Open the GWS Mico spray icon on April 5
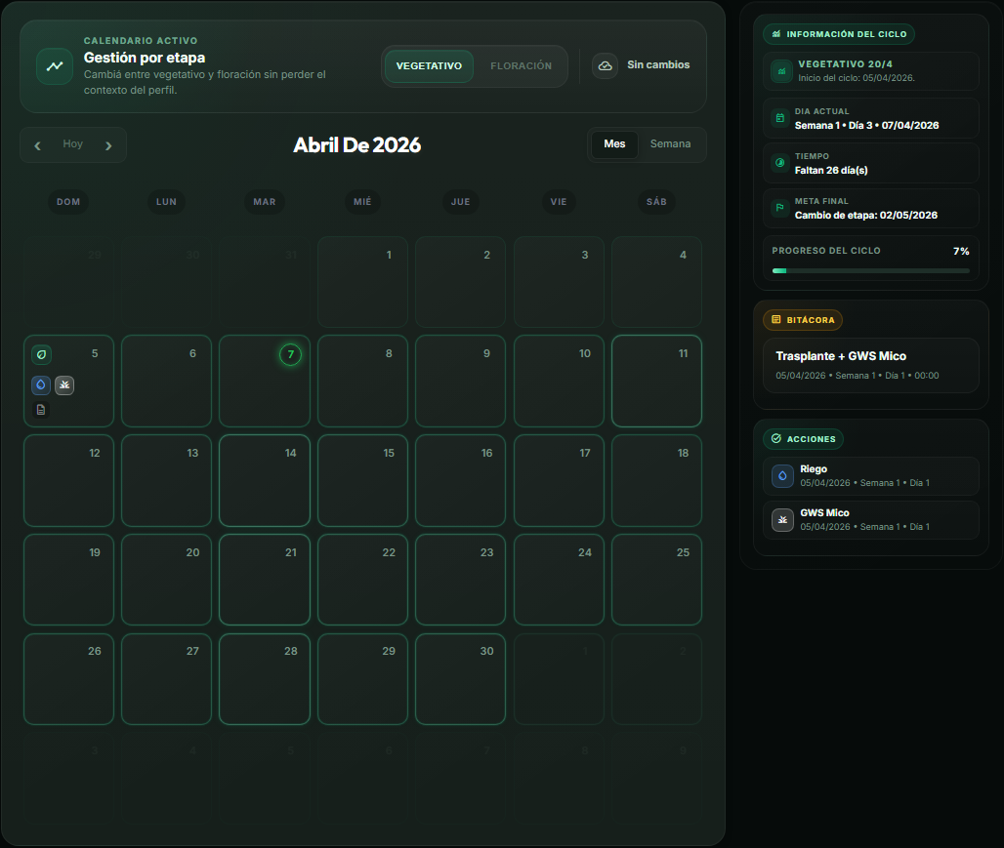Image resolution: width=1004 pixels, height=848 pixels. click(x=63, y=384)
